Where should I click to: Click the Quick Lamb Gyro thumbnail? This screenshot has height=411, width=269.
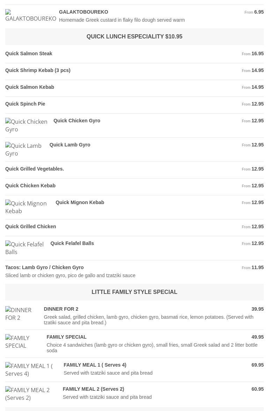(24, 150)
